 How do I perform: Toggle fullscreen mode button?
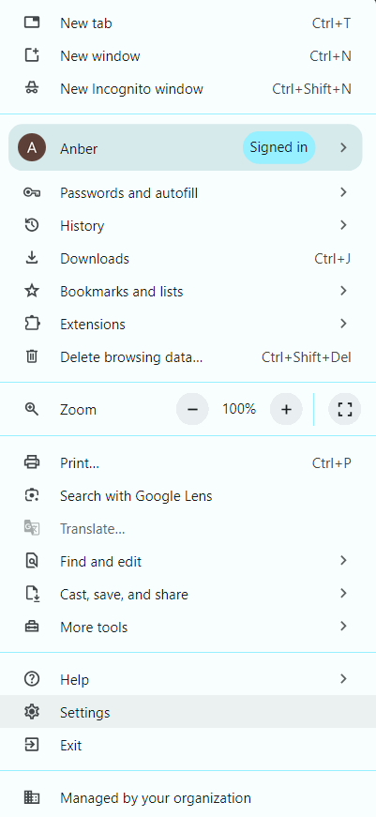pos(345,410)
